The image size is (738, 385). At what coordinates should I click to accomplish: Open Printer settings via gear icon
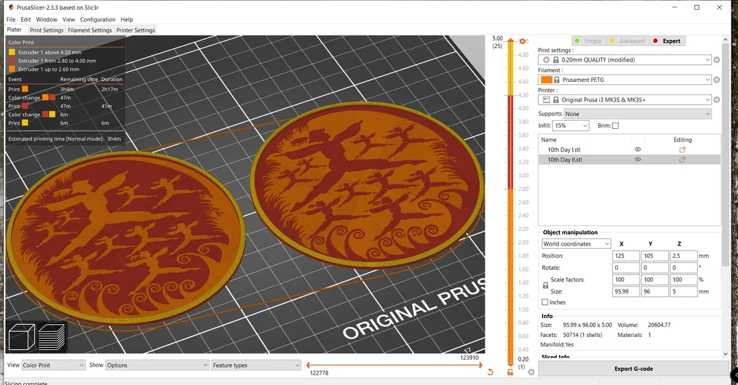coord(716,99)
